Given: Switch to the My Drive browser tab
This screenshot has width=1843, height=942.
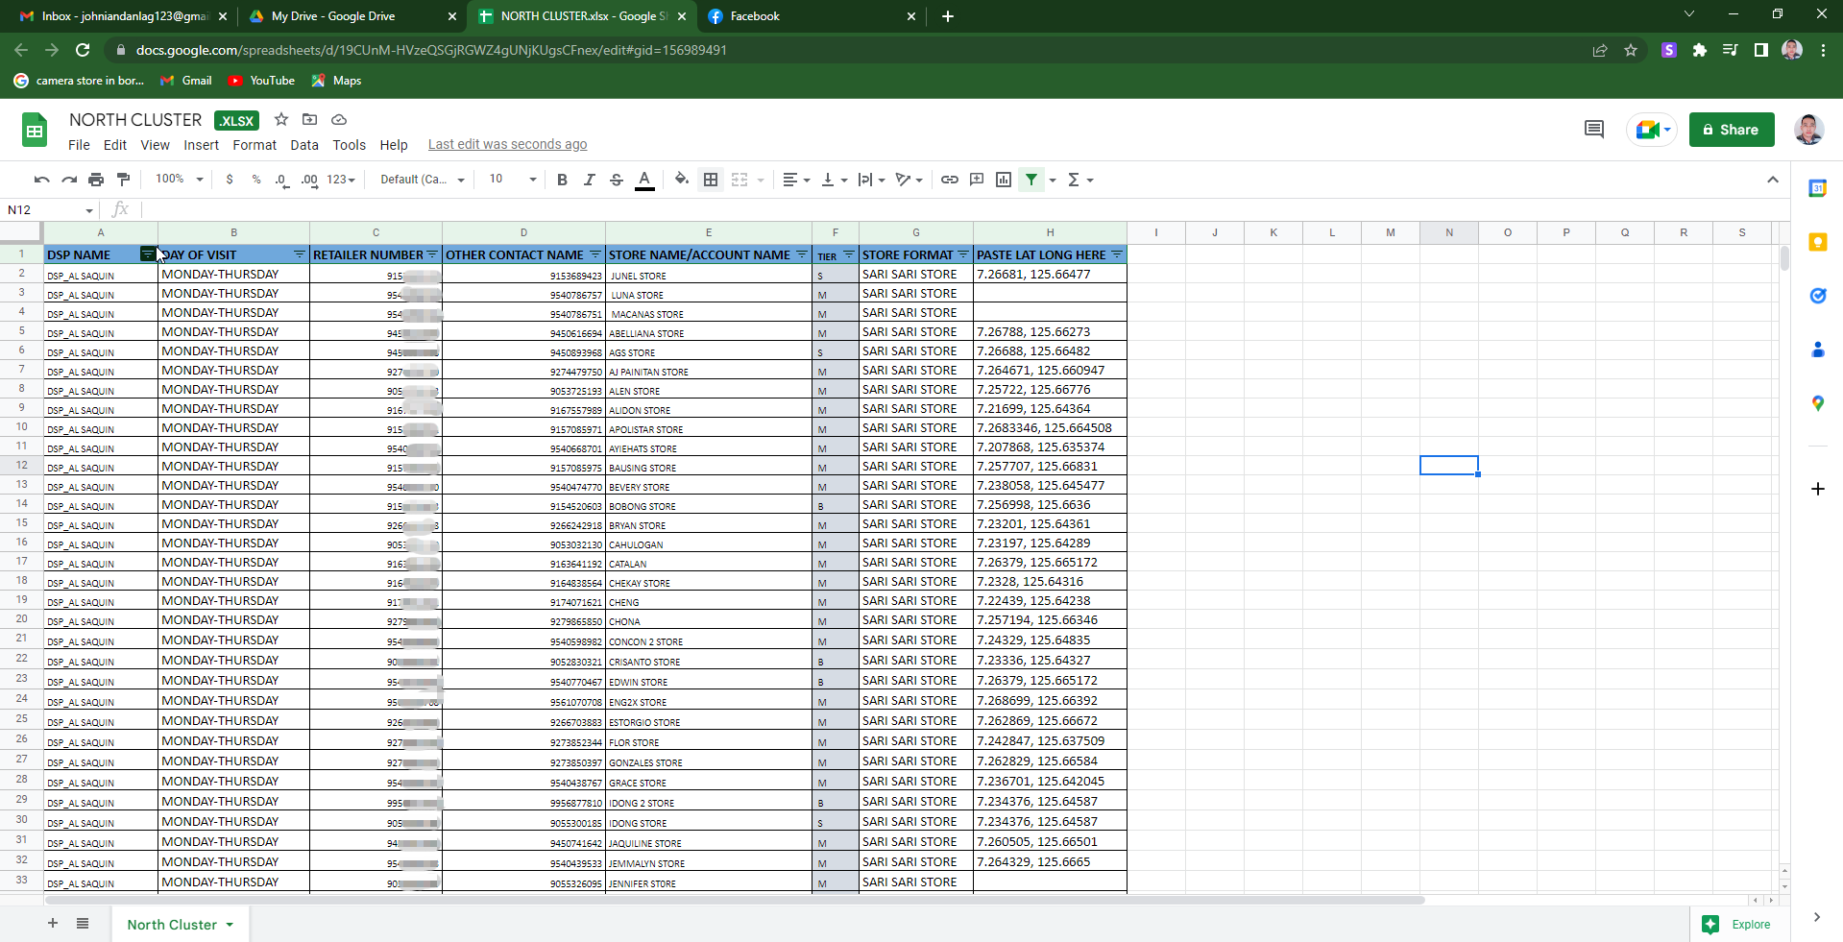Looking at the screenshot, I should (x=332, y=16).
